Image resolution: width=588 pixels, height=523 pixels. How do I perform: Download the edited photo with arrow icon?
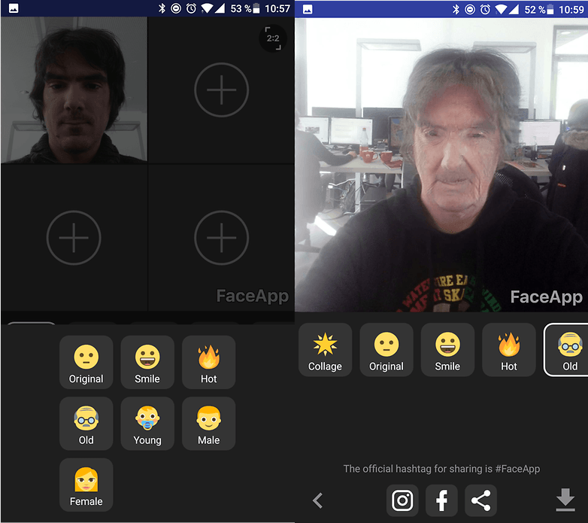point(565,500)
